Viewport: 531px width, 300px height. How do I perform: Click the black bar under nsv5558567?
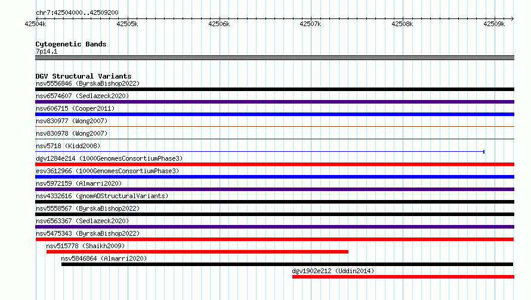point(274,214)
